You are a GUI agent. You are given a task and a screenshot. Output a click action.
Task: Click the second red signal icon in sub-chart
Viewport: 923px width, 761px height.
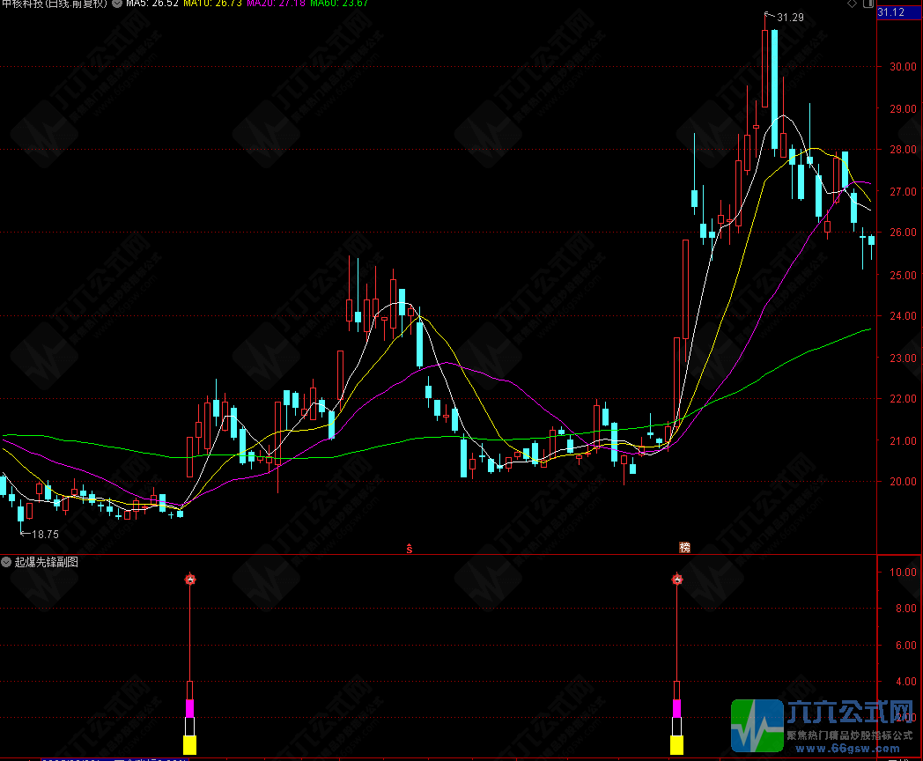677,580
